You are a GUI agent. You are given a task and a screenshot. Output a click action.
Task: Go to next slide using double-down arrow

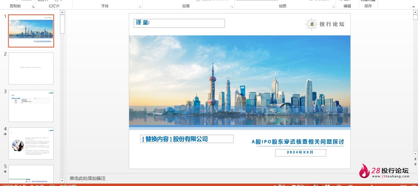pyautogui.click(x=415, y=164)
